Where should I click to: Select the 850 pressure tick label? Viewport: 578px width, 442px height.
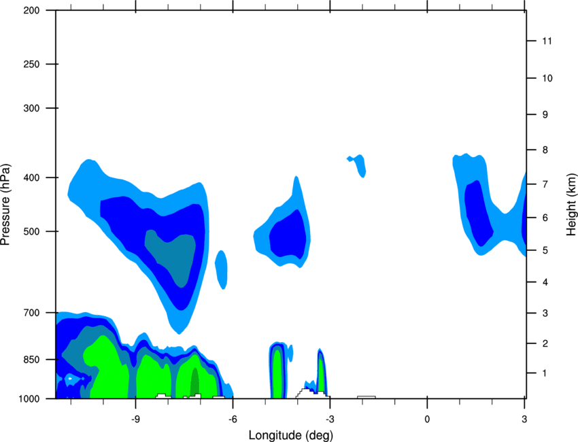(x=32, y=360)
